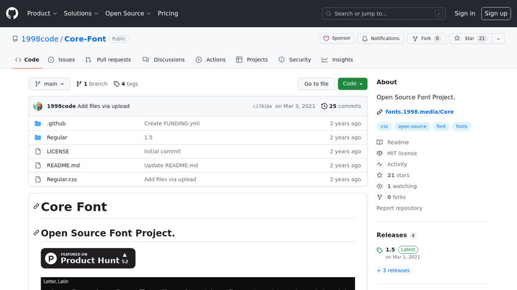Expand the main branch dropdown
This screenshot has width=517, height=290.
point(49,84)
